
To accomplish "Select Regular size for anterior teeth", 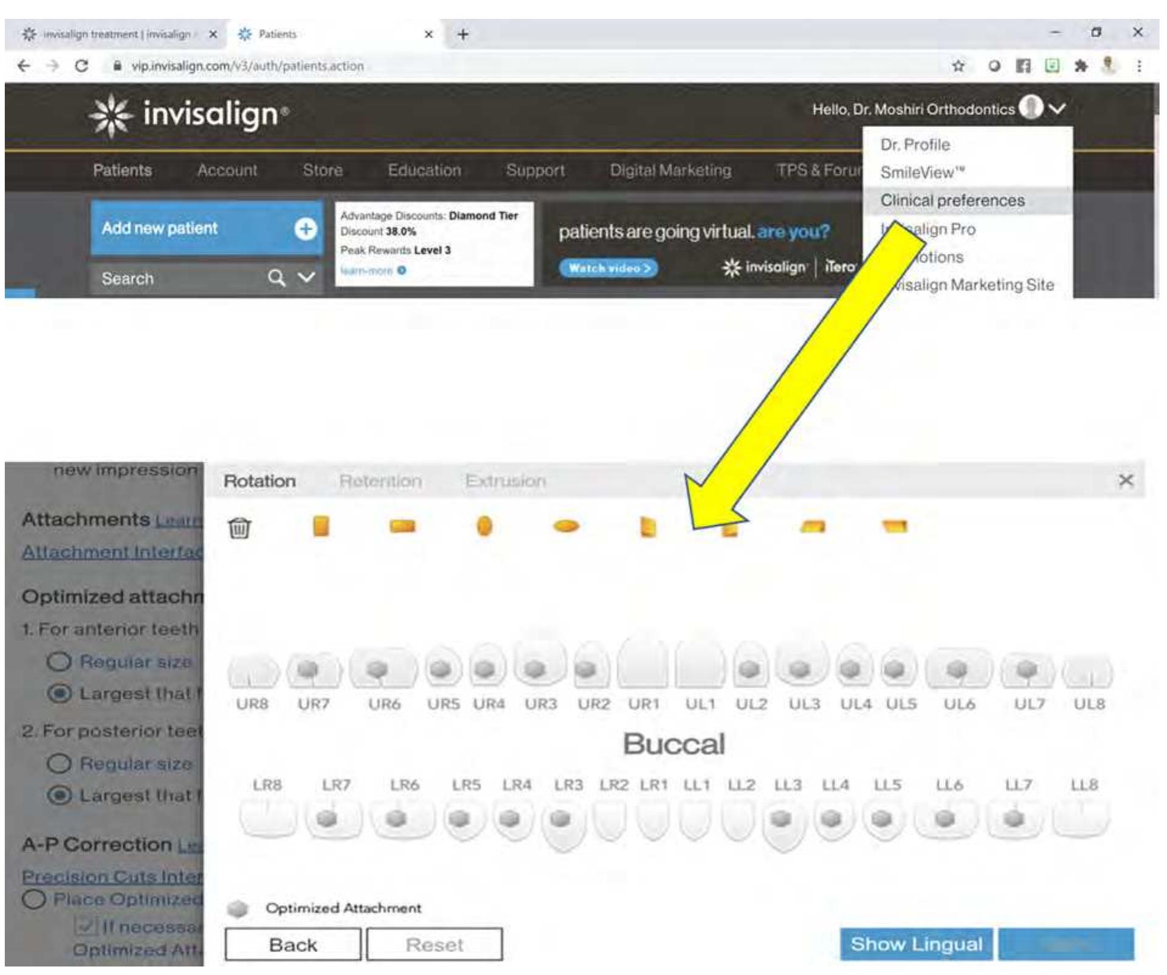I will 59,662.
